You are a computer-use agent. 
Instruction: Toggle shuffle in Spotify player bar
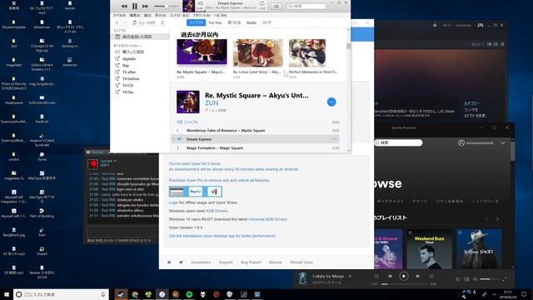click(x=376, y=276)
